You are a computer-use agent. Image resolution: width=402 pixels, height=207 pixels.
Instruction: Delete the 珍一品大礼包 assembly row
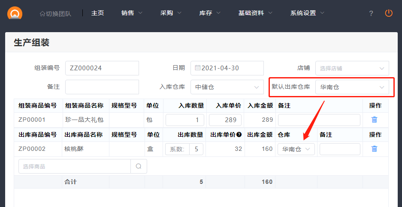click(x=374, y=120)
